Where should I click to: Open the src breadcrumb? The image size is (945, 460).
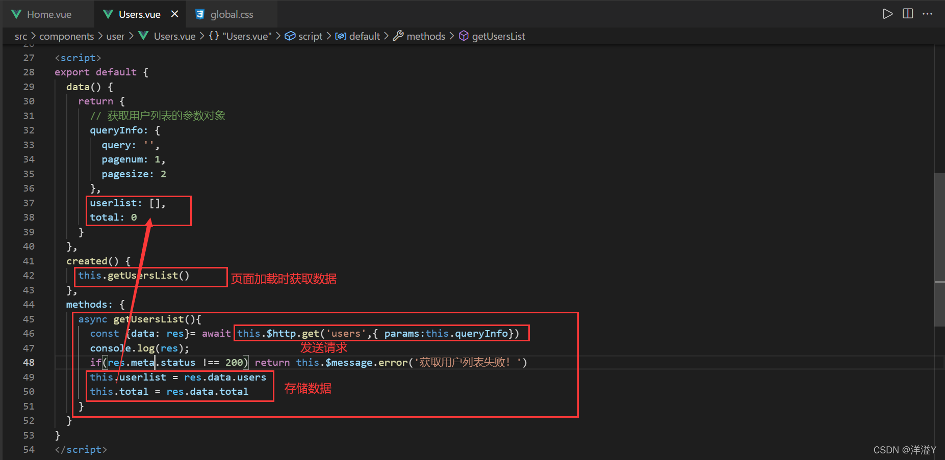coord(21,36)
